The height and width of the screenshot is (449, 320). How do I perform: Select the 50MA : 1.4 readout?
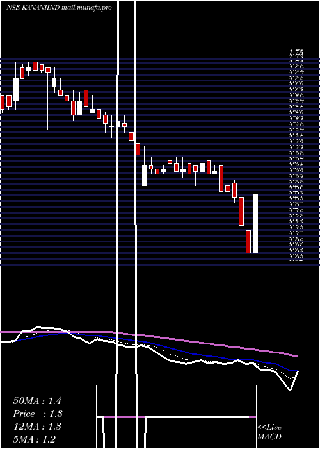coord(37,401)
